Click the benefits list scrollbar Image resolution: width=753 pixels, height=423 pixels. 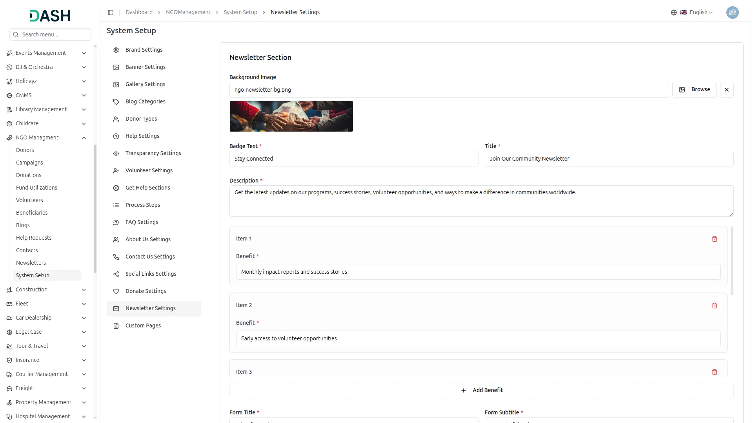[x=731, y=261]
